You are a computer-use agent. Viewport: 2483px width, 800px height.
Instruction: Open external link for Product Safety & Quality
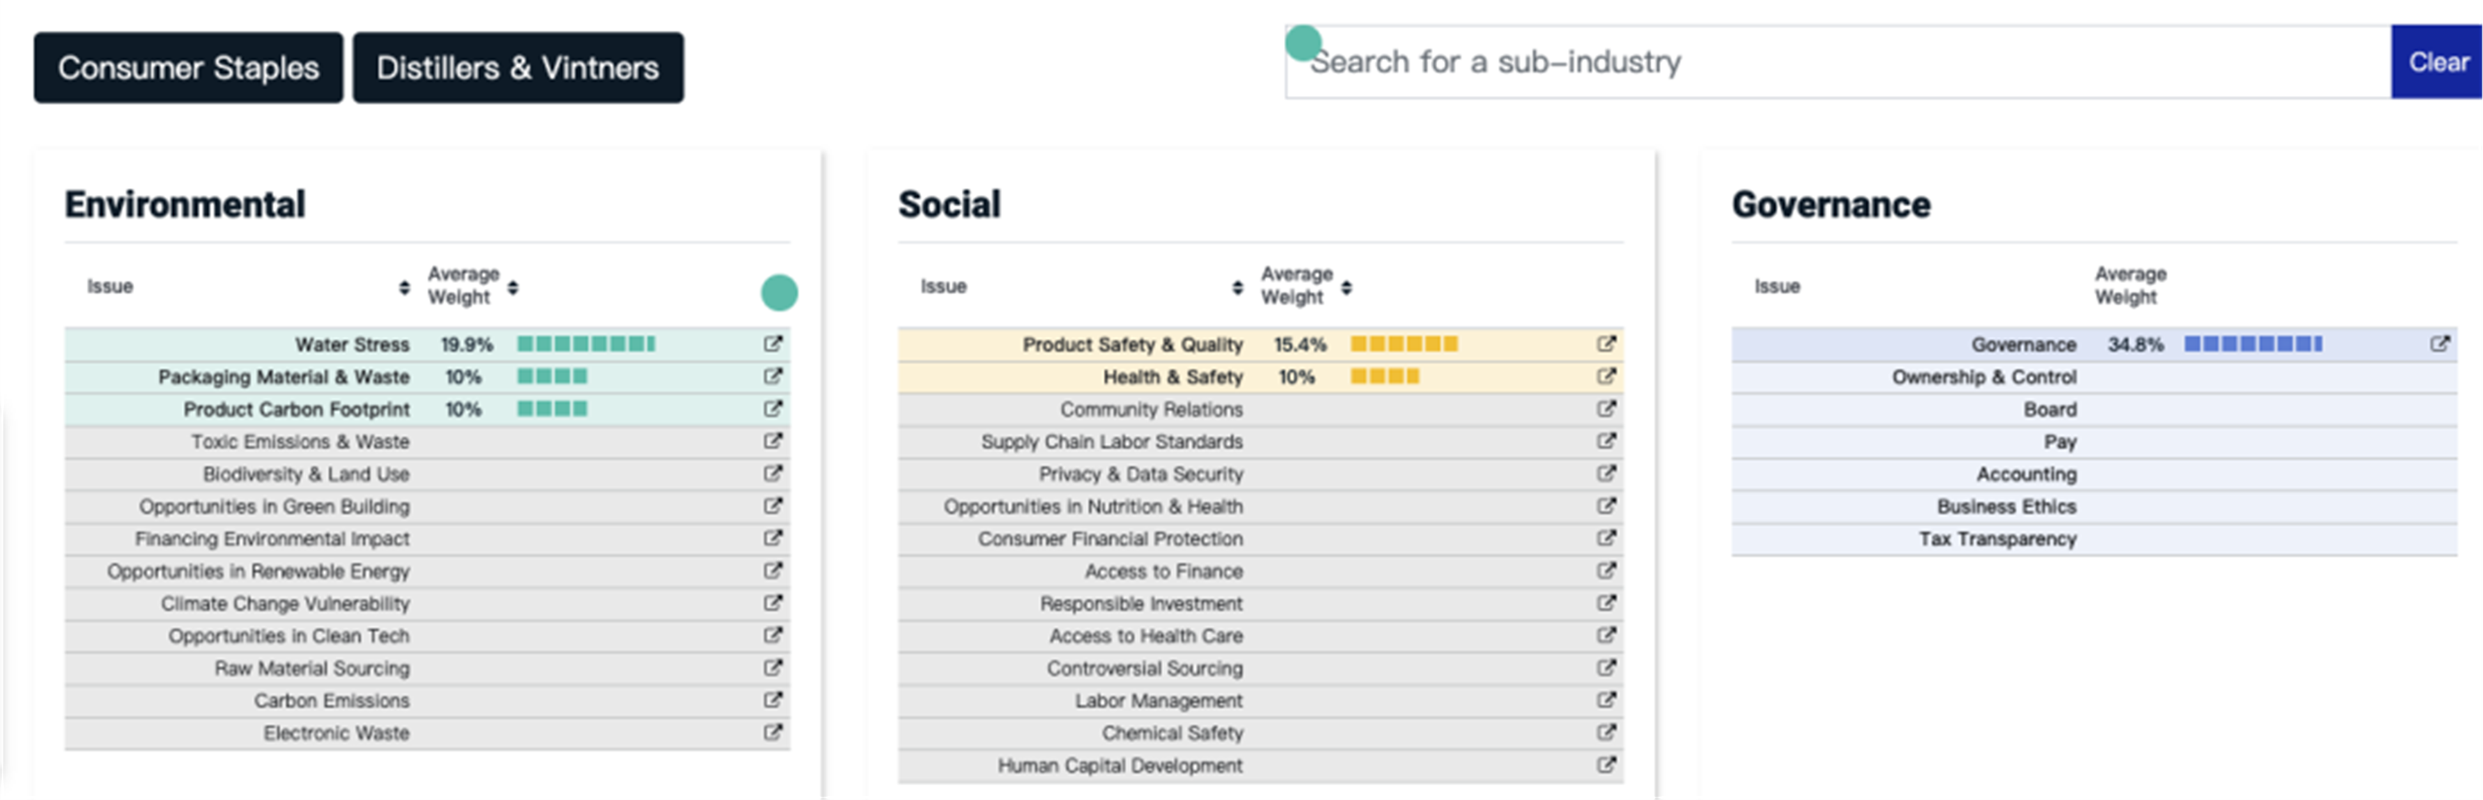pos(1606,344)
